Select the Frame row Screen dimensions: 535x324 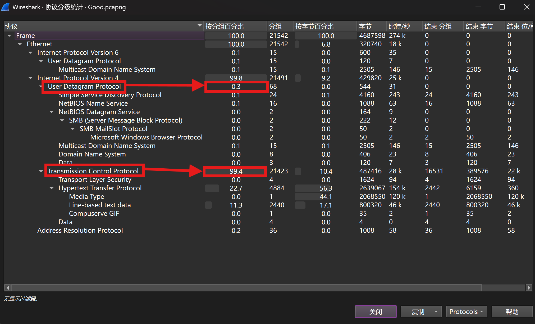tap(268, 35)
